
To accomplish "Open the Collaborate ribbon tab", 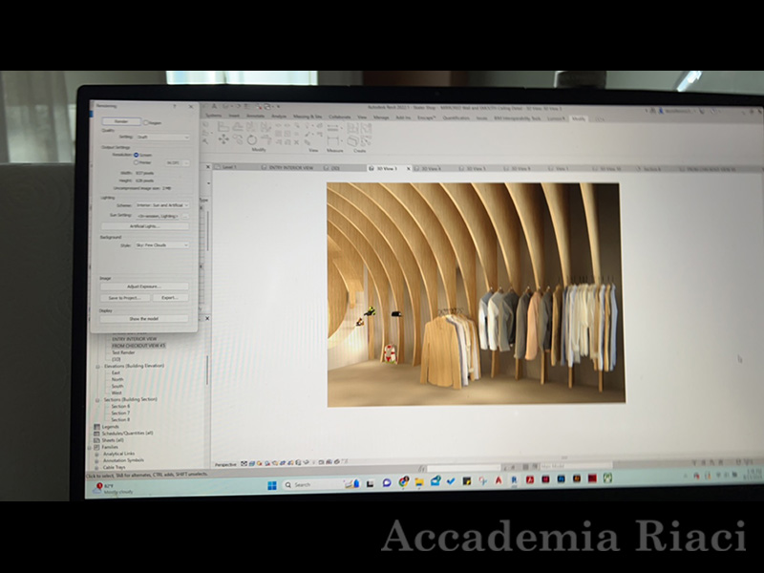I will click(x=340, y=117).
